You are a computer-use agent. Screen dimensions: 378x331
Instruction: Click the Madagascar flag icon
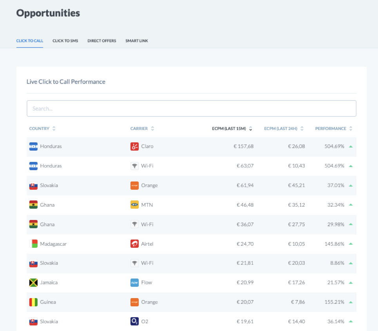tap(33, 244)
